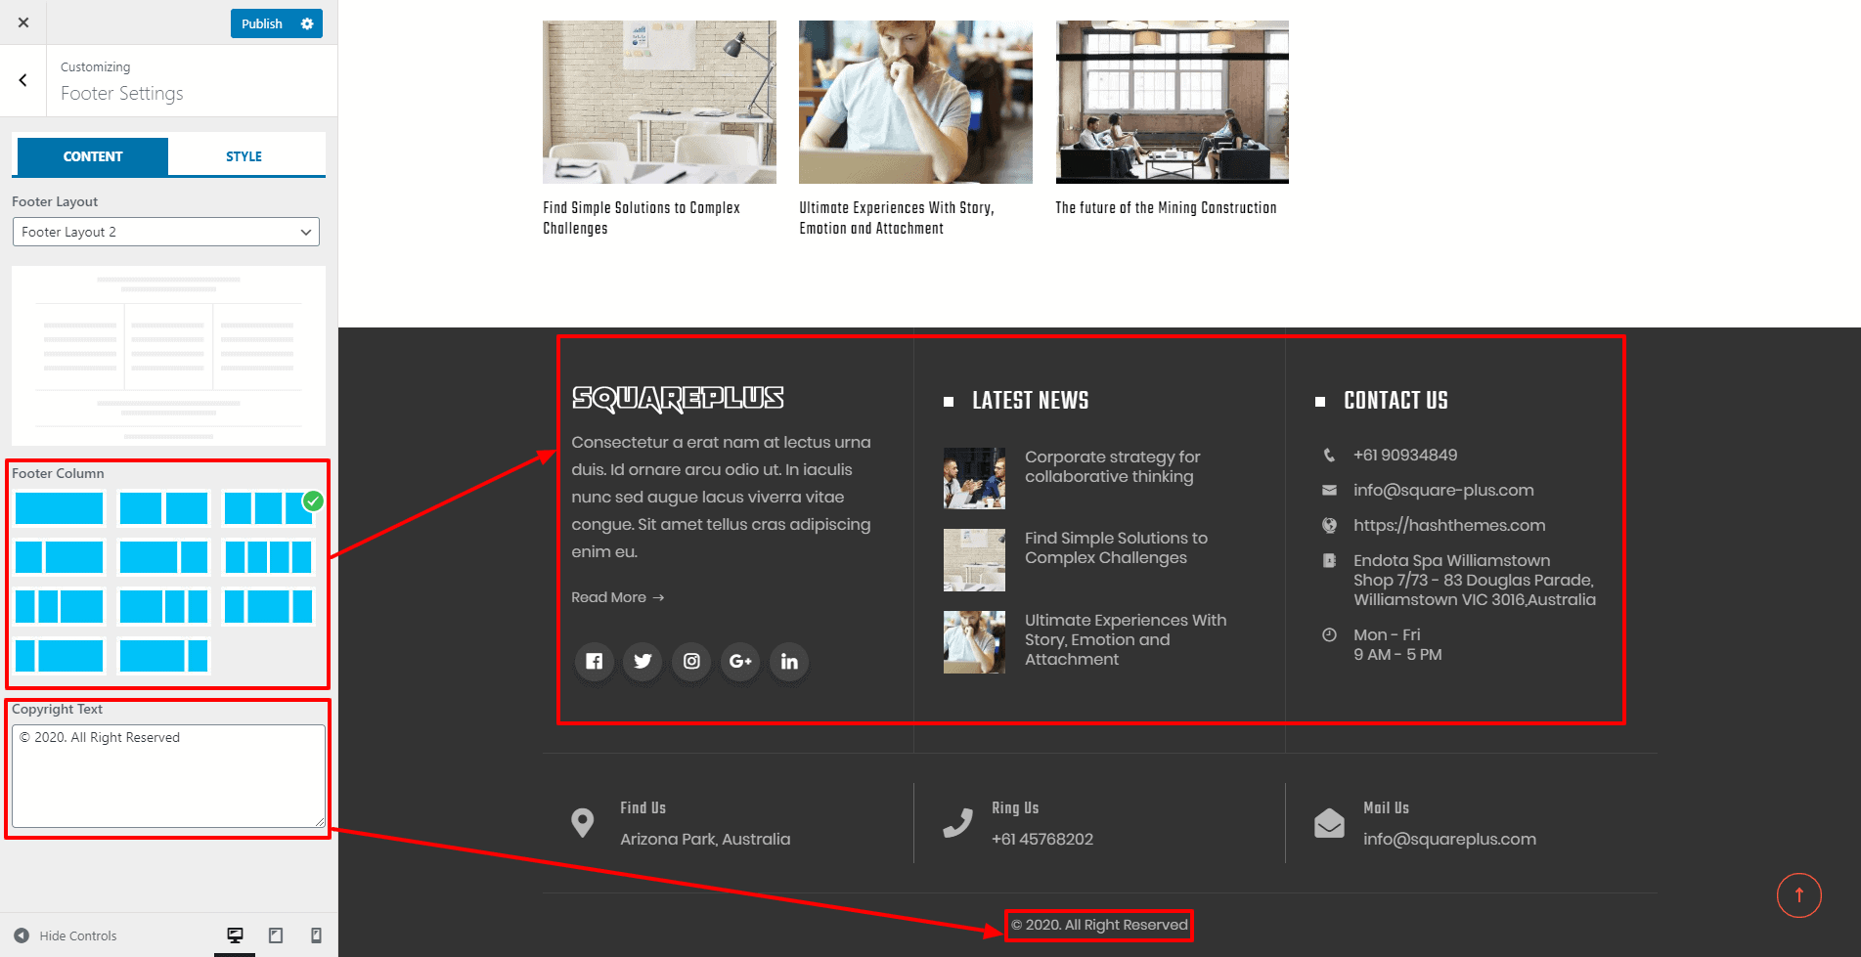Click the thinking man blog post image
Image resolution: width=1861 pixels, height=957 pixels.
pyautogui.click(x=915, y=102)
